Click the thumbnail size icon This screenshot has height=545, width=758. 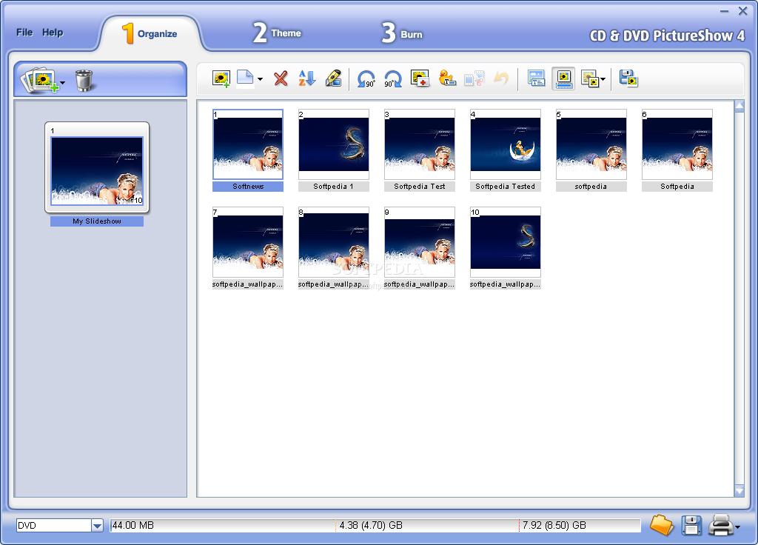[589, 78]
